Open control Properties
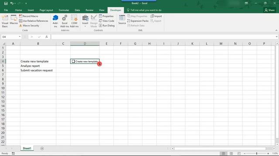 [x=106, y=16]
